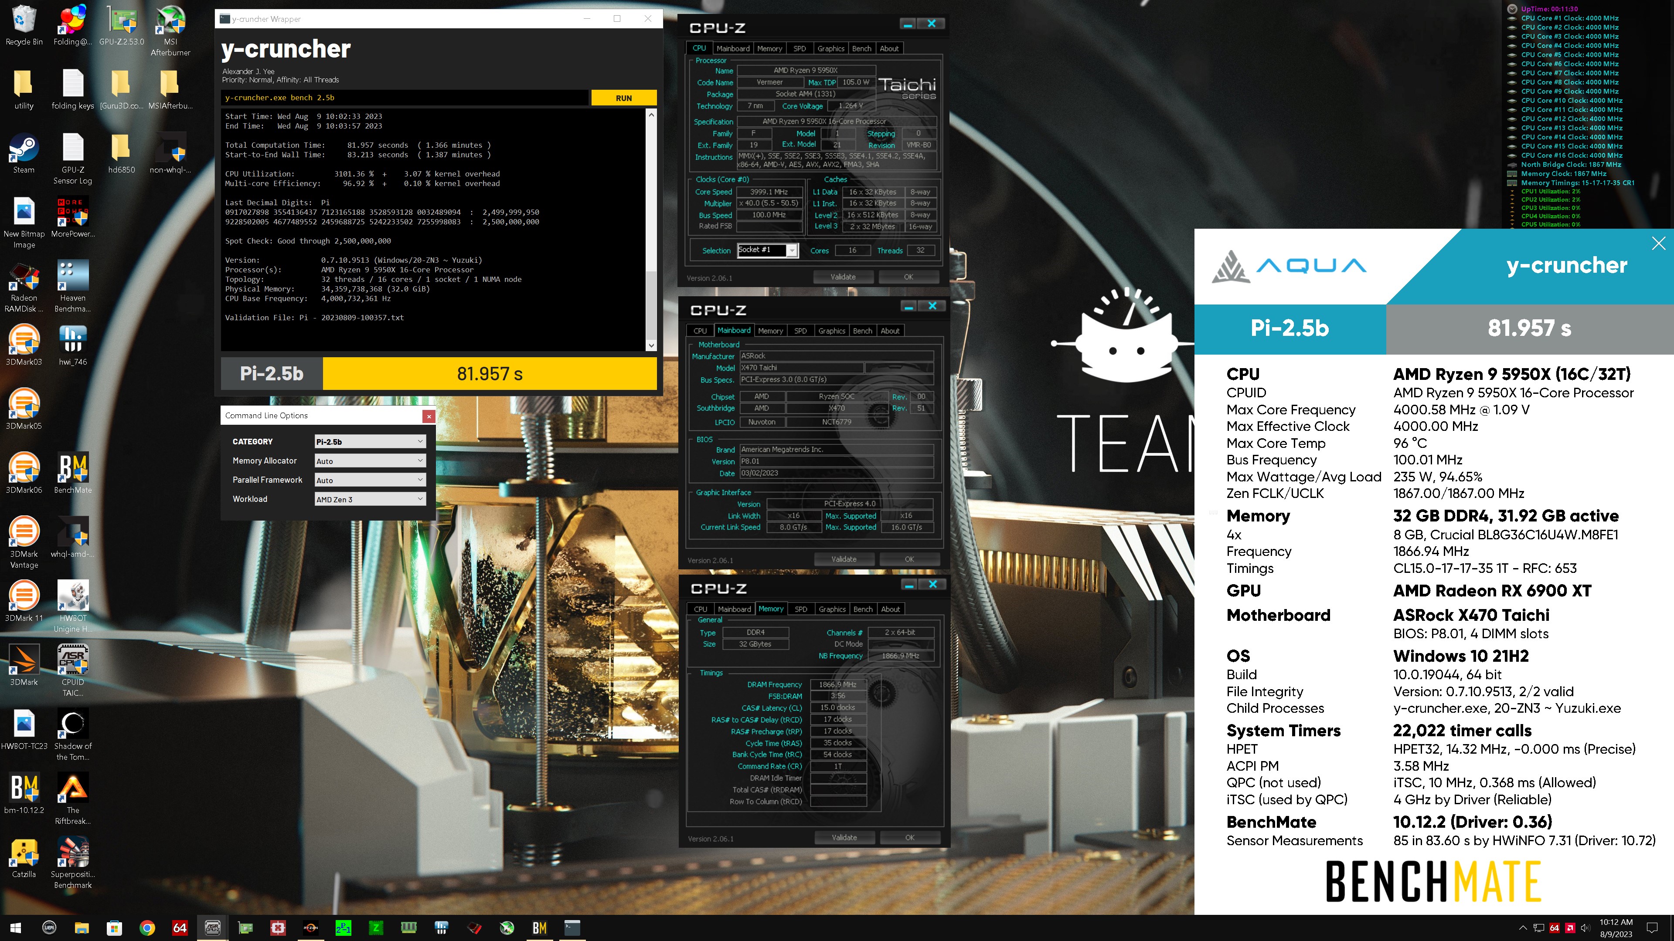Open the GPU-Z 2.53.0 desktop icon

122,25
